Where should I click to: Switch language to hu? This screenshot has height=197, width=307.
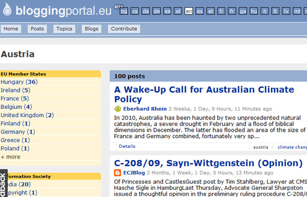254,11
